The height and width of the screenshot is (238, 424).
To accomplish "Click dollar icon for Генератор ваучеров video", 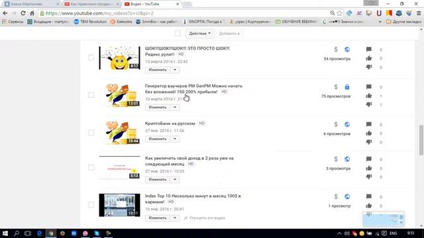I will 336,87.
